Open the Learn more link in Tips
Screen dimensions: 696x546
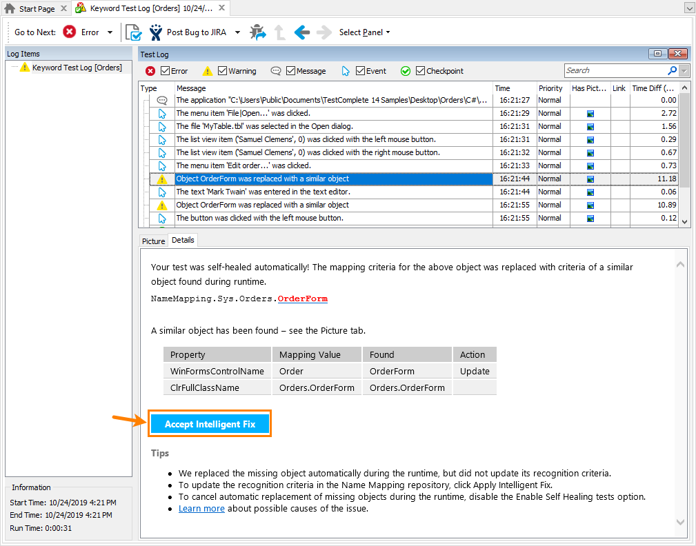201,509
